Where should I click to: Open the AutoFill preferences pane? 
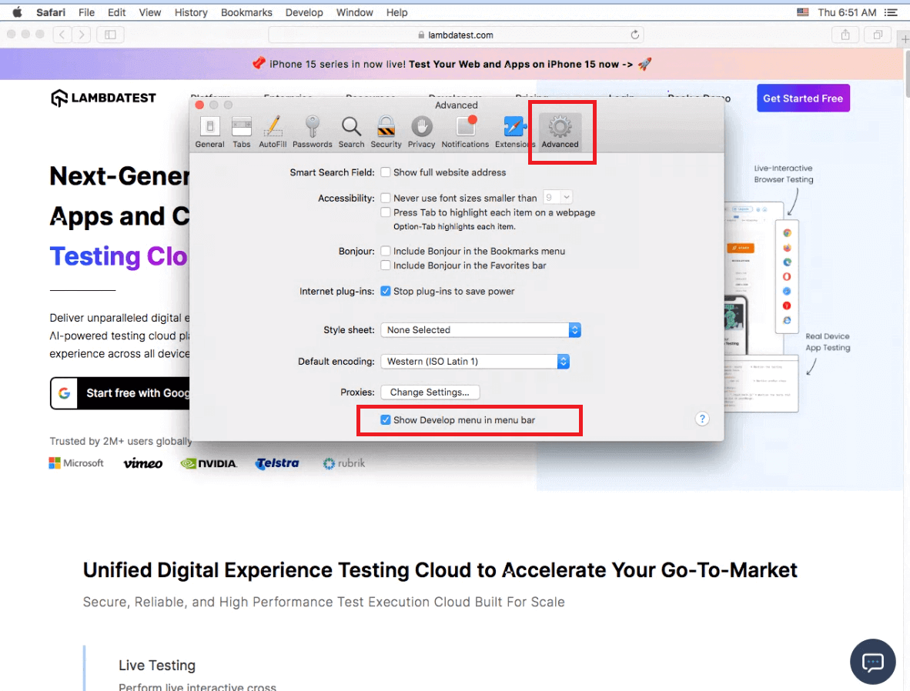[x=273, y=132]
